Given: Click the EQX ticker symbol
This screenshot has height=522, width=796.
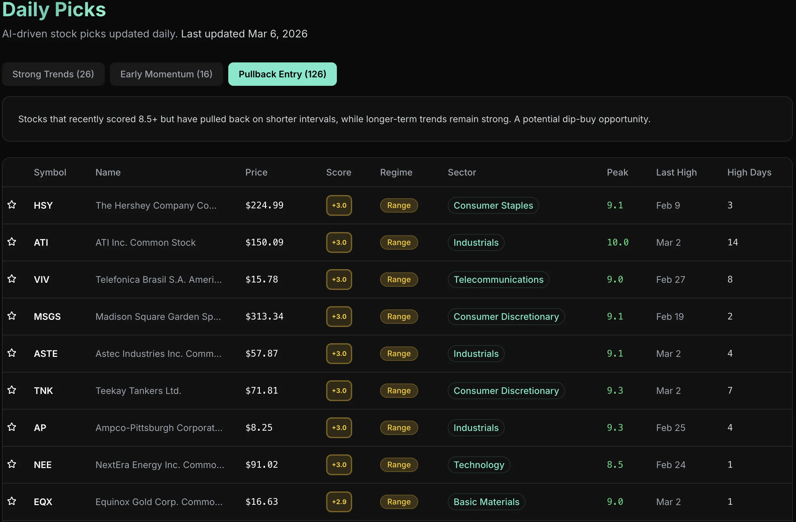Looking at the screenshot, I should click(x=43, y=502).
